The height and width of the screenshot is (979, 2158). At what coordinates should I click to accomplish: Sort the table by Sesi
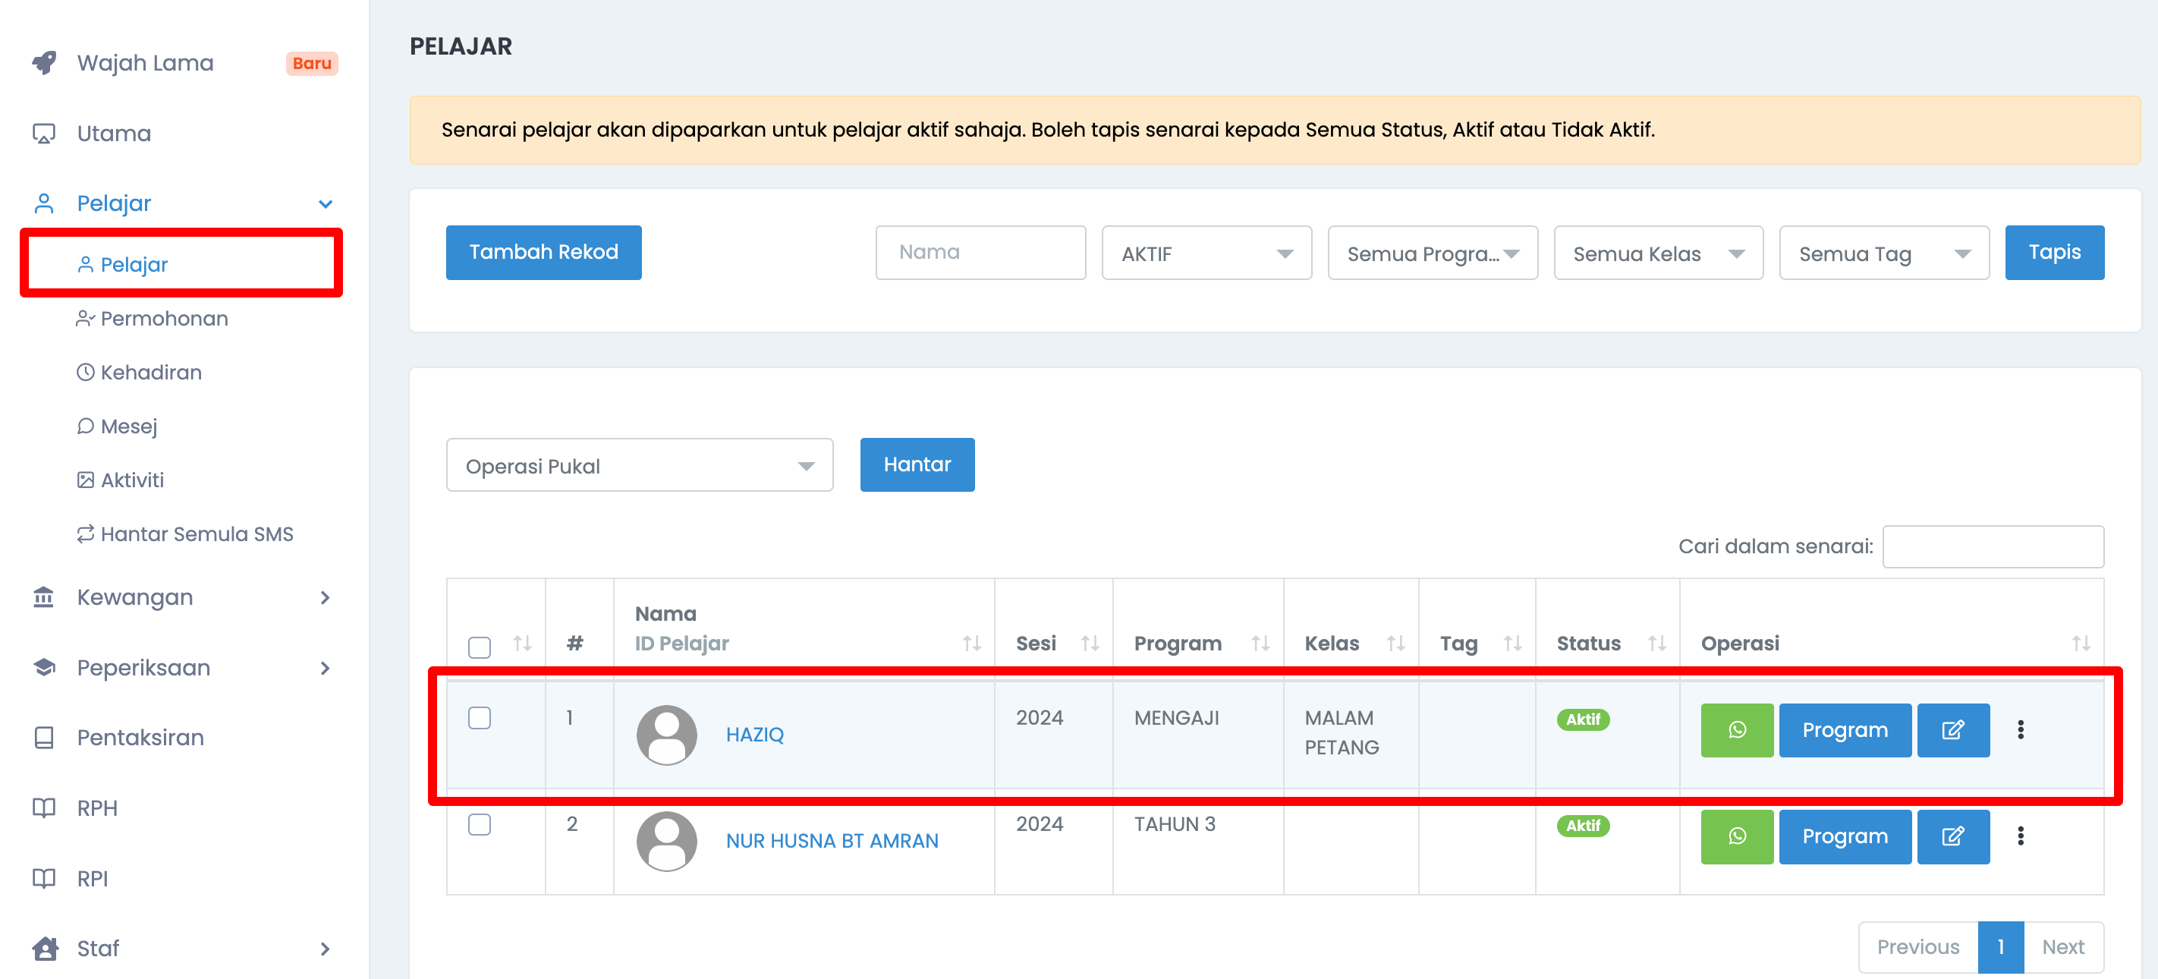click(x=1089, y=644)
